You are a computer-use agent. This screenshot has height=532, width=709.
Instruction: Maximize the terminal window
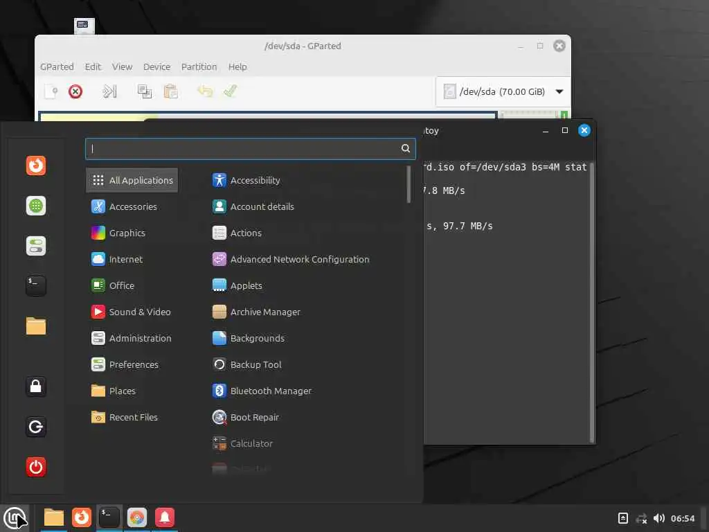click(565, 130)
